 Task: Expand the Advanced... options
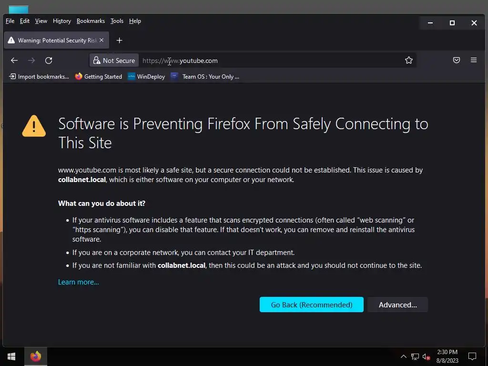point(397,305)
